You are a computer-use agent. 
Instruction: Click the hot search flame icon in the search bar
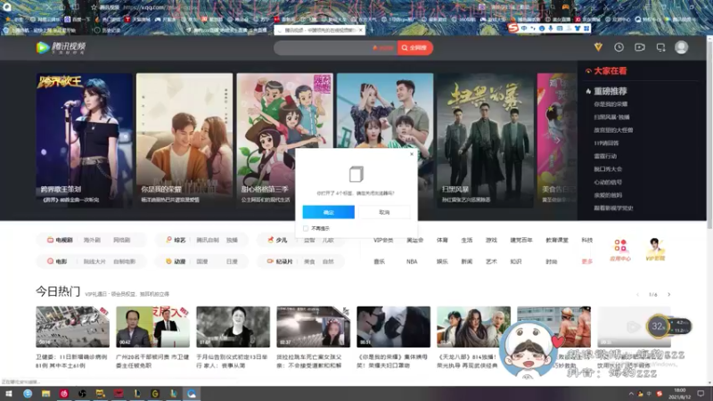(375, 48)
